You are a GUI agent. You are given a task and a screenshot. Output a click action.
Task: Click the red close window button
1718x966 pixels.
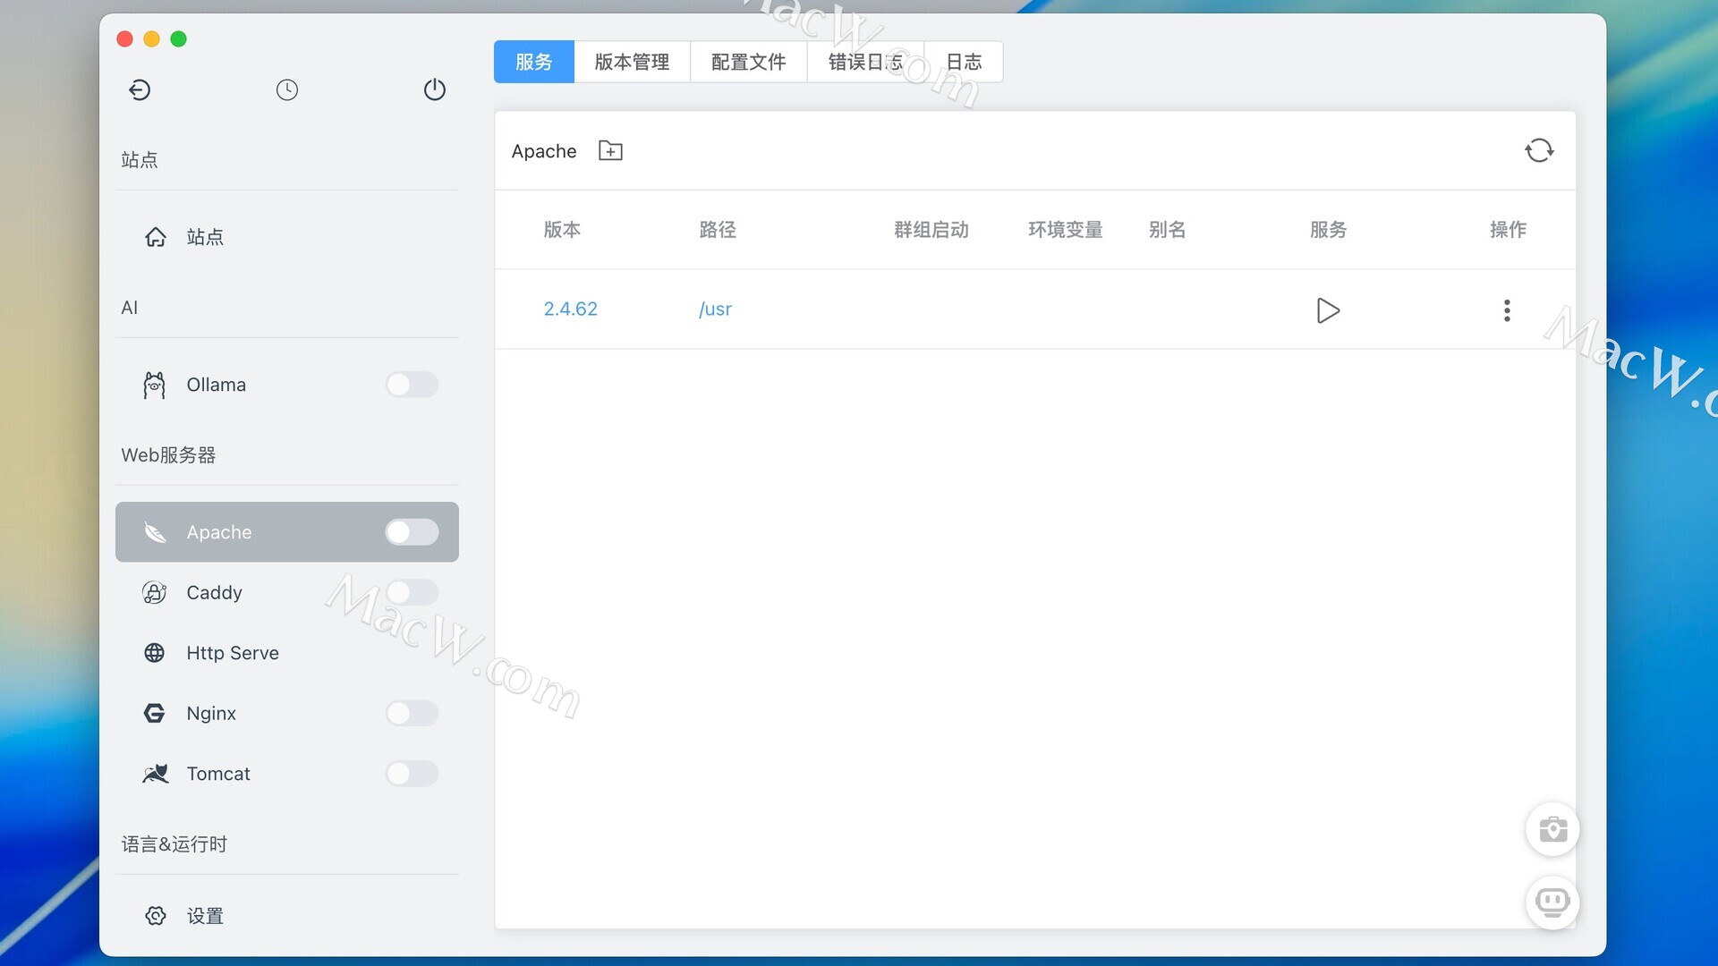point(125,38)
